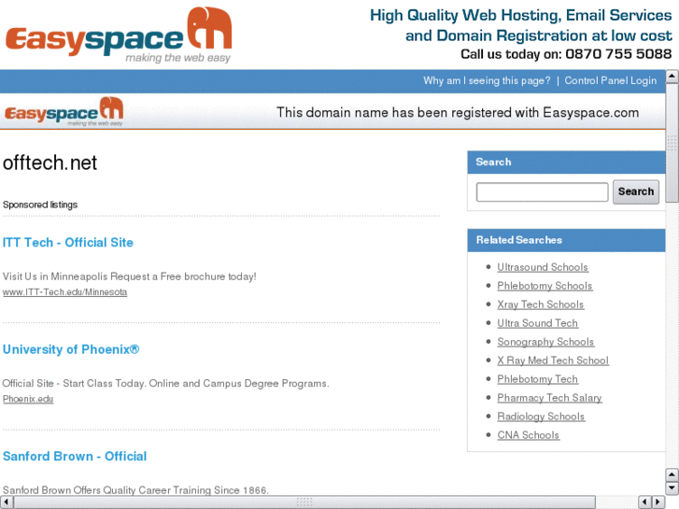Open the ITT Tech - Official Site listing
The height and width of the screenshot is (509, 679).
click(68, 242)
